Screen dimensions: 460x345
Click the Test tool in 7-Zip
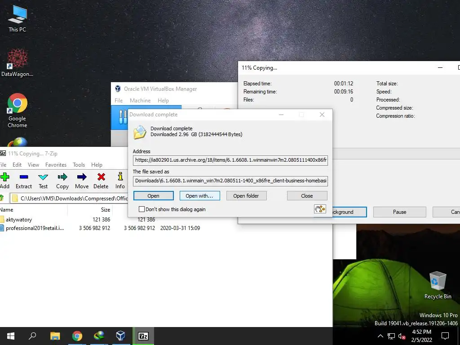(x=43, y=181)
